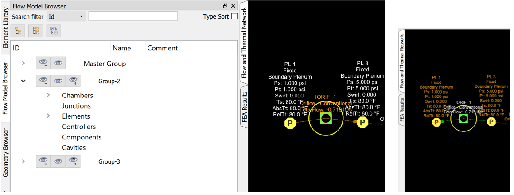This screenshot has width=514, height=195.
Task: Click the checkbox-with-arrows icon in browser toolbar
Action: pos(54,31)
